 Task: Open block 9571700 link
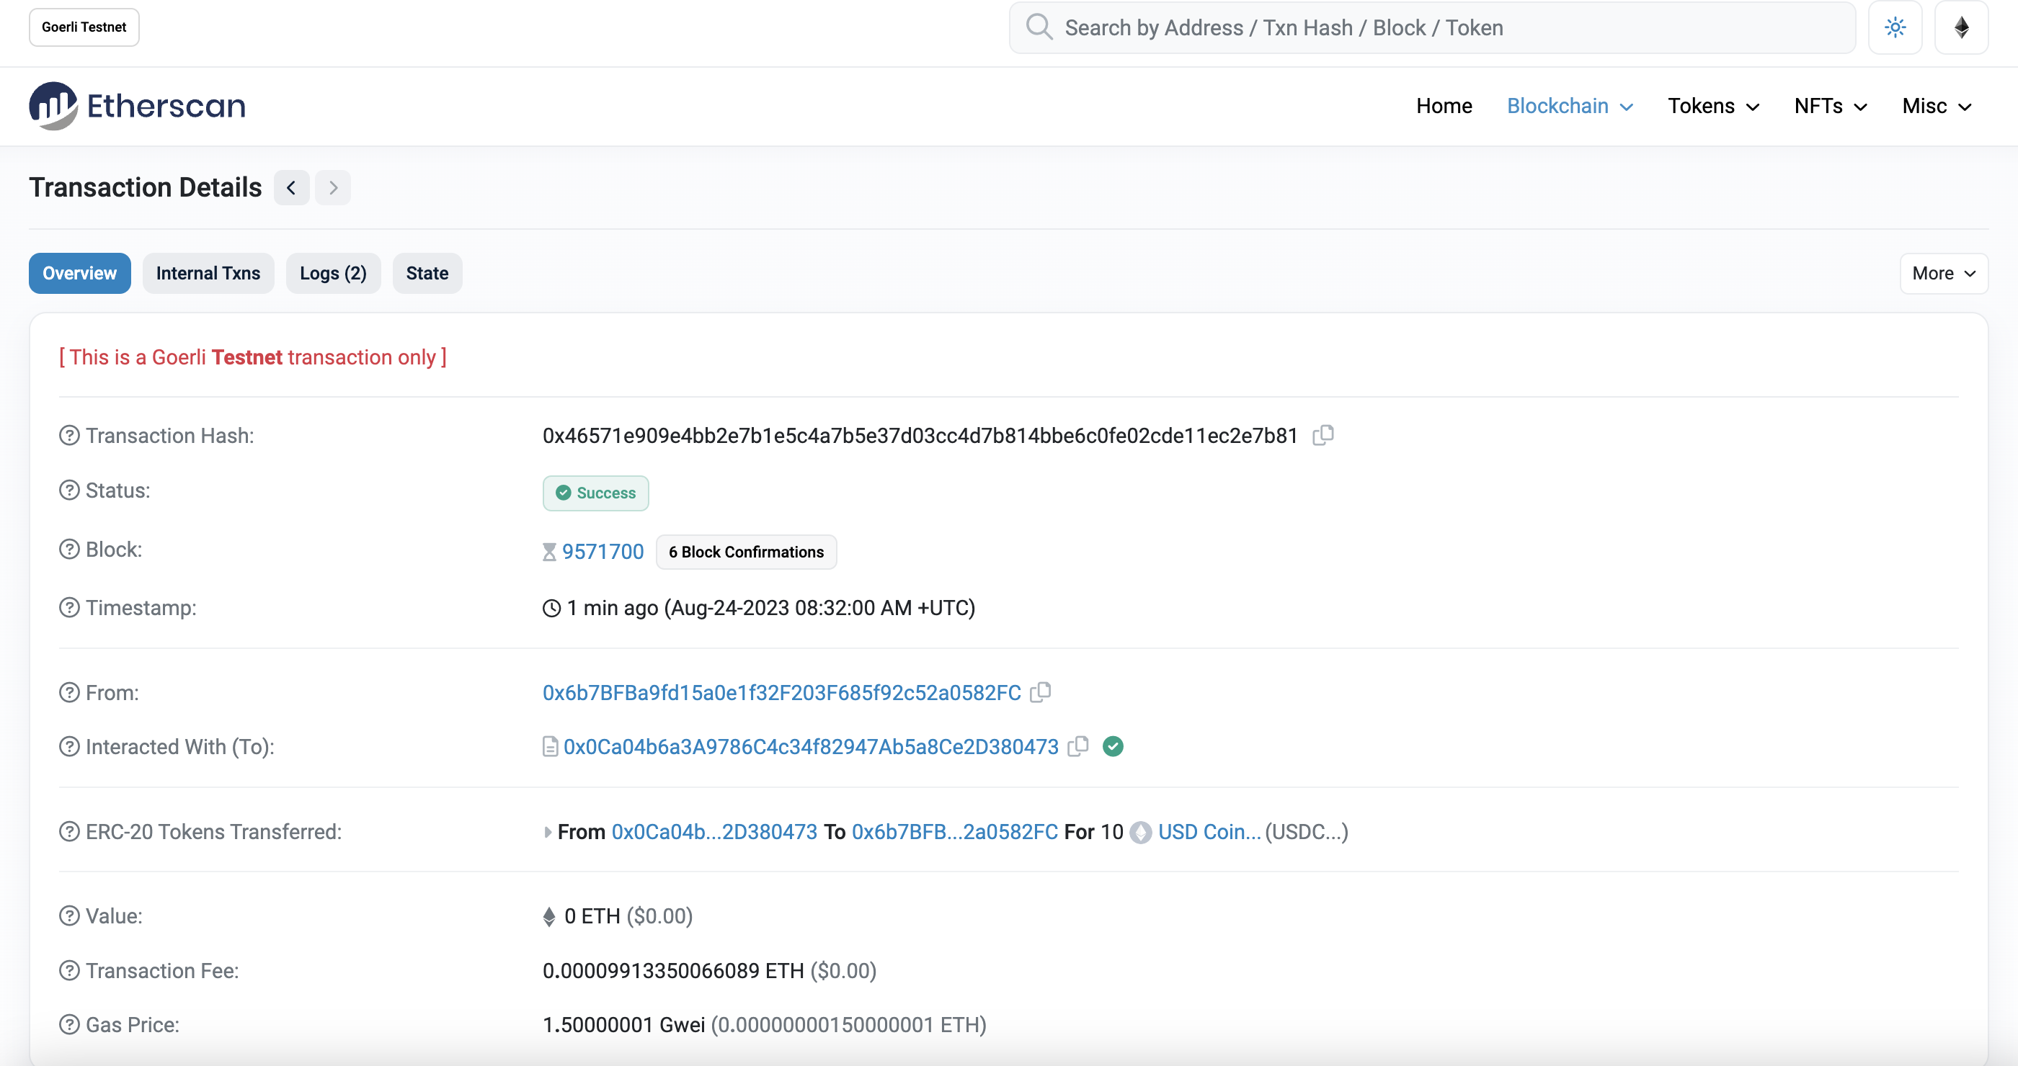pyautogui.click(x=603, y=552)
